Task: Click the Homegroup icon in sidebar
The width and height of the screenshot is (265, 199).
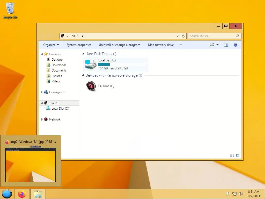Action: (x=46, y=92)
